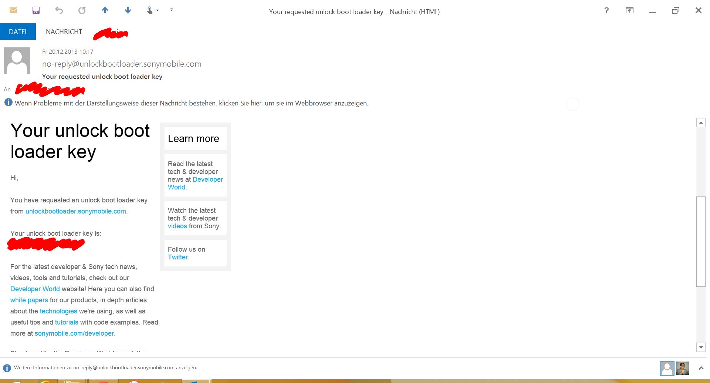This screenshot has height=383, width=710.
Task: Select the grey placeholder contact in people pane
Action: click(667, 368)
